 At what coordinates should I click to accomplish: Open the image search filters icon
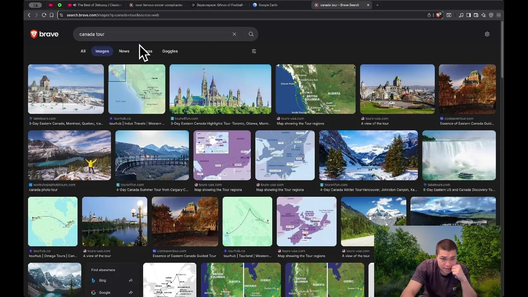[x=254, y=51]
